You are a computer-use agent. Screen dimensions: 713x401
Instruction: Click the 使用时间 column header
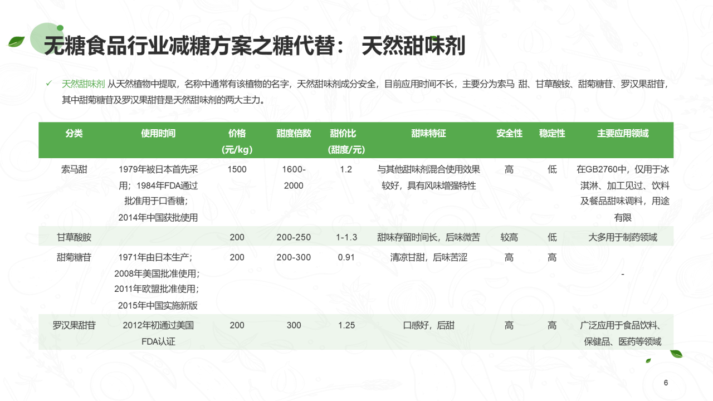coord(158,134)
